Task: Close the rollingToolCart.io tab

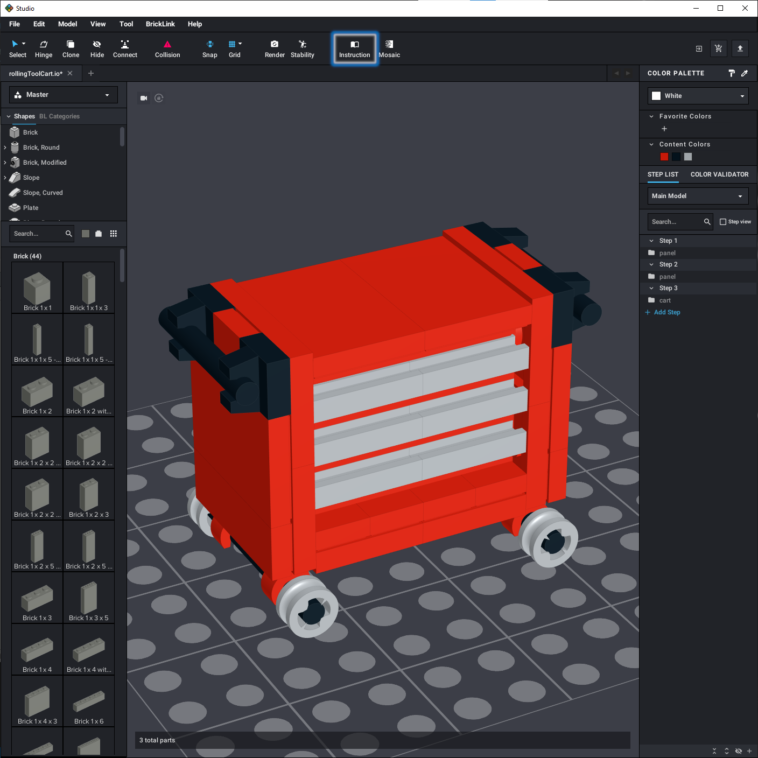Action: (x=70, y=73)
